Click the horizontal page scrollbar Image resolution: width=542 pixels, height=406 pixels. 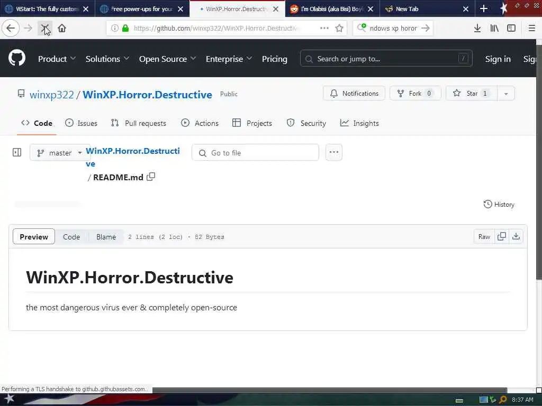(329, 390)
